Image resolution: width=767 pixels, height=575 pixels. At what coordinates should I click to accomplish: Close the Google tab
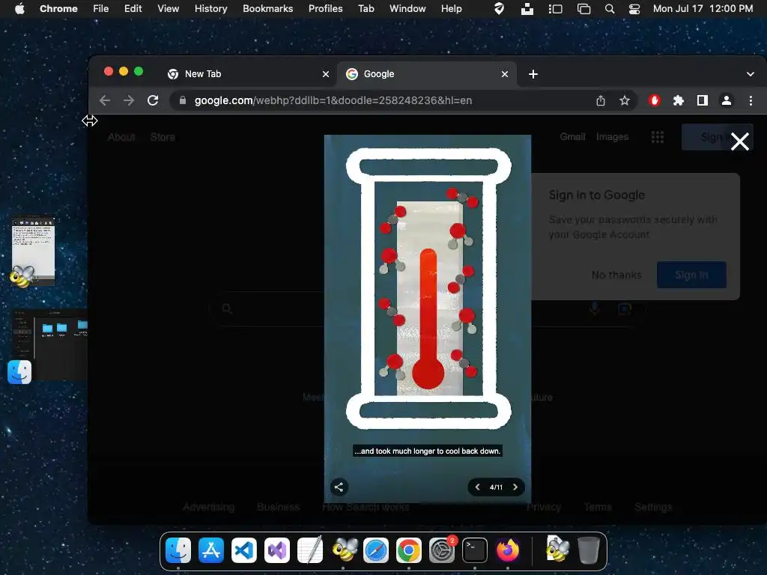click(505, 74)
